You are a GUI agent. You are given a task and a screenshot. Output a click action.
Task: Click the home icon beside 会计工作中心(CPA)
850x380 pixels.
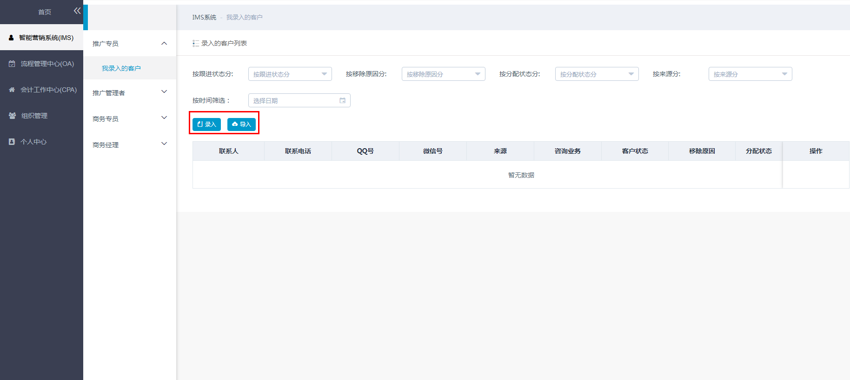12,90
